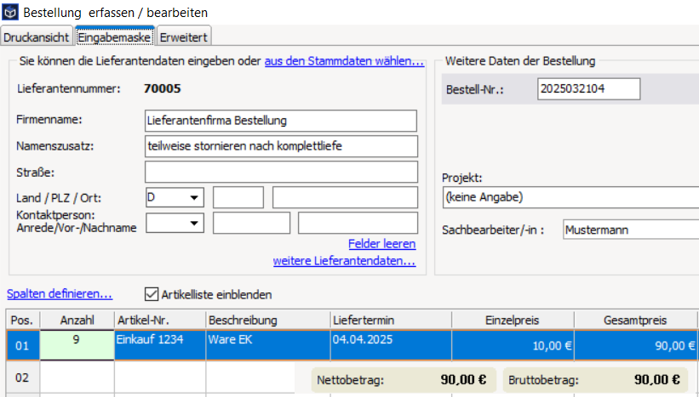Edit the Namenszusatz text field
Viewport: 699px width, 397px height.
(281, 146)
